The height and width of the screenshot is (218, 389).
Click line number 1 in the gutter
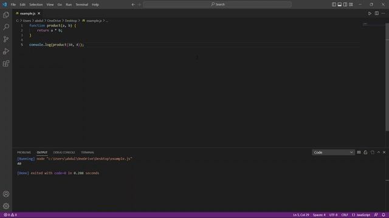(x=22, y=25)
